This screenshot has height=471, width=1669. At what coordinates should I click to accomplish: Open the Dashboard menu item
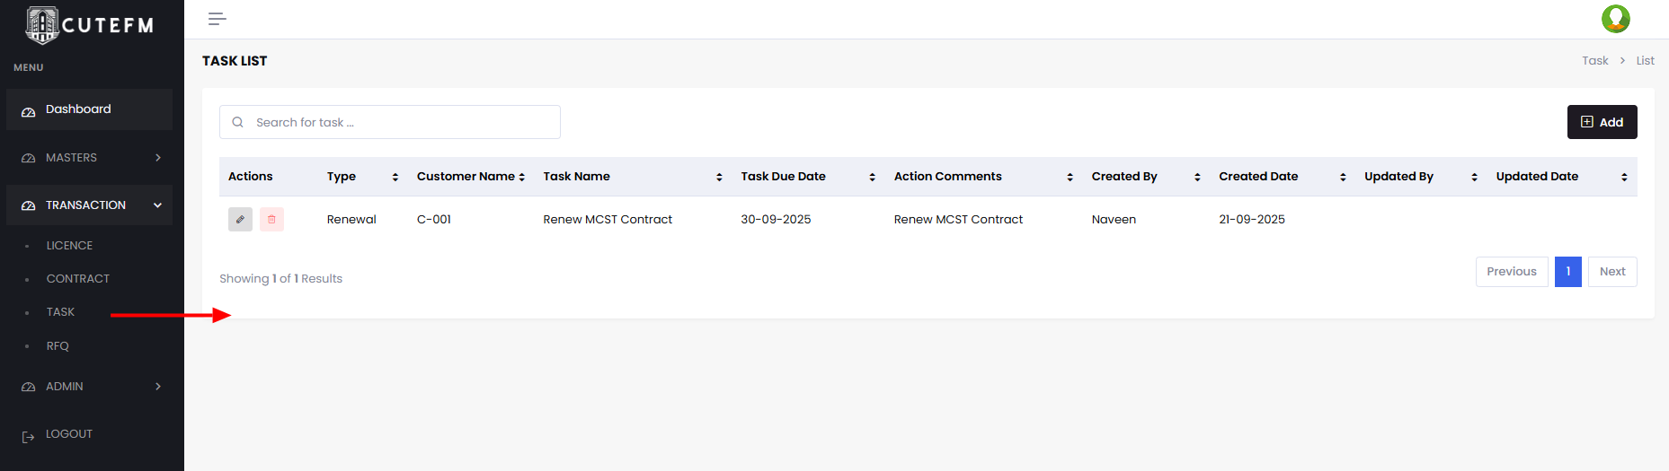79,109
